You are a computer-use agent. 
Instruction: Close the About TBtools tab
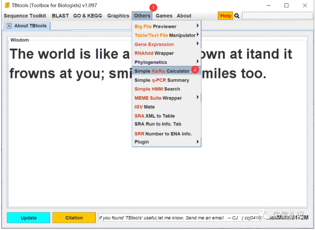click(x=9, y=26)
